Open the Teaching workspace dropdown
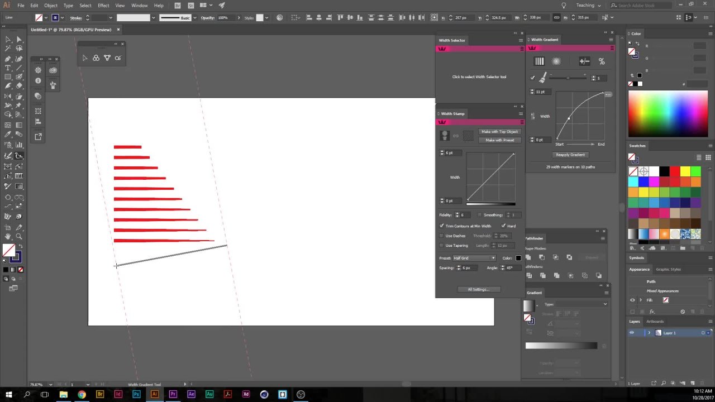The image size is (715, 402). [588, 6]
